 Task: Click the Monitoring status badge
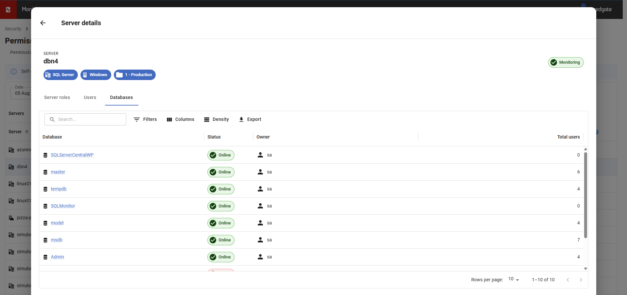click(x=566, y=62)
